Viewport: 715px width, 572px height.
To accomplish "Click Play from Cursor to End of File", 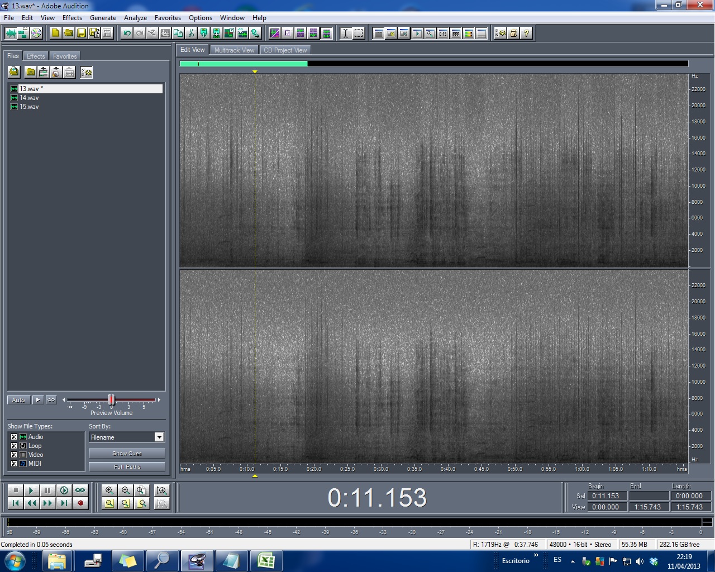I will (64, 490).
